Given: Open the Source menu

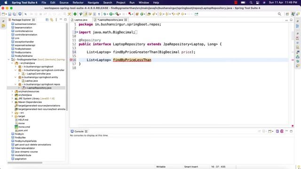Looking at the screenshot, I should click(x=64, y=2).
